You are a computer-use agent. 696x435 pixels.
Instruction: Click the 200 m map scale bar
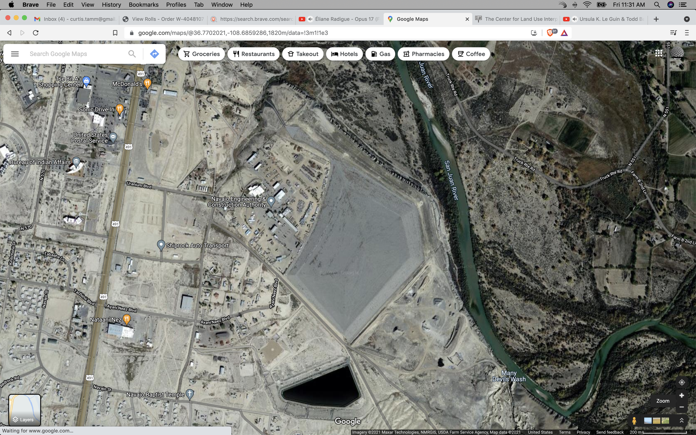[x=659, y=432]
